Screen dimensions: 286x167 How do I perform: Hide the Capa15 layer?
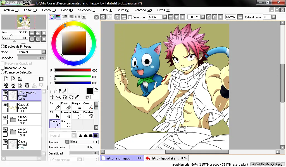click(5, 105)
